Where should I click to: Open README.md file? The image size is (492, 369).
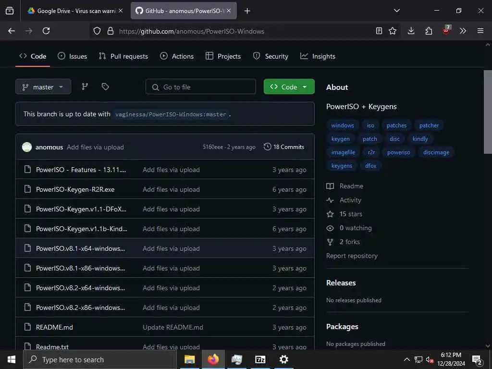click(55, 327)
